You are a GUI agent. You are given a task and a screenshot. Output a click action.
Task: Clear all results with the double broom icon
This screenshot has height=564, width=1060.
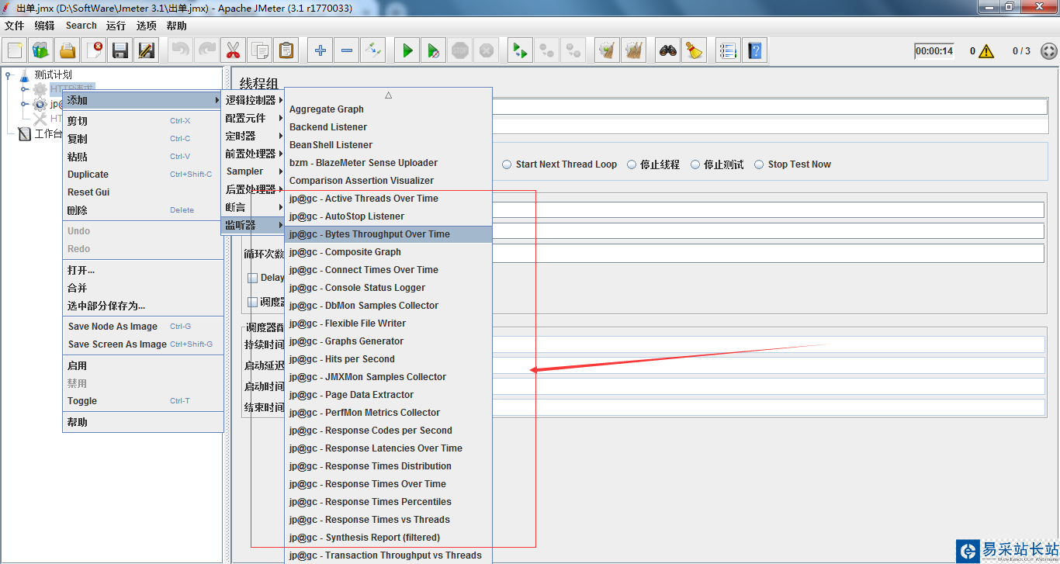[x=633, y=51]
